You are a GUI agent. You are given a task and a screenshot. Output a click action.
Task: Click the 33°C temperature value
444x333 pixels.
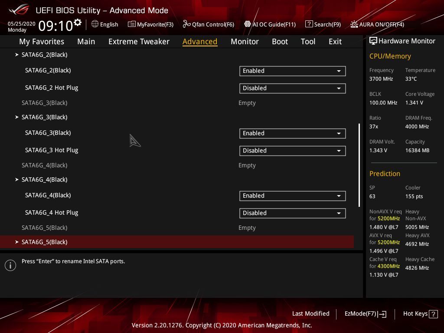[x=411, y=79]
